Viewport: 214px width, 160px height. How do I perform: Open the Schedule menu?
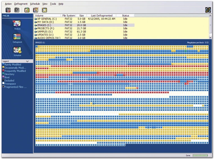point(35,4)
